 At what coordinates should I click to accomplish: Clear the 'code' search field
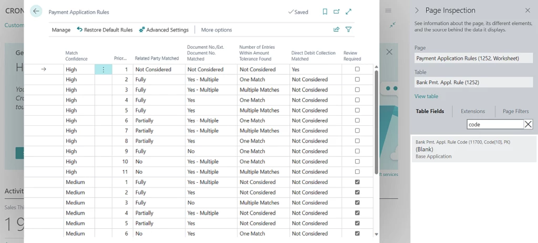(x=528, y=124)
